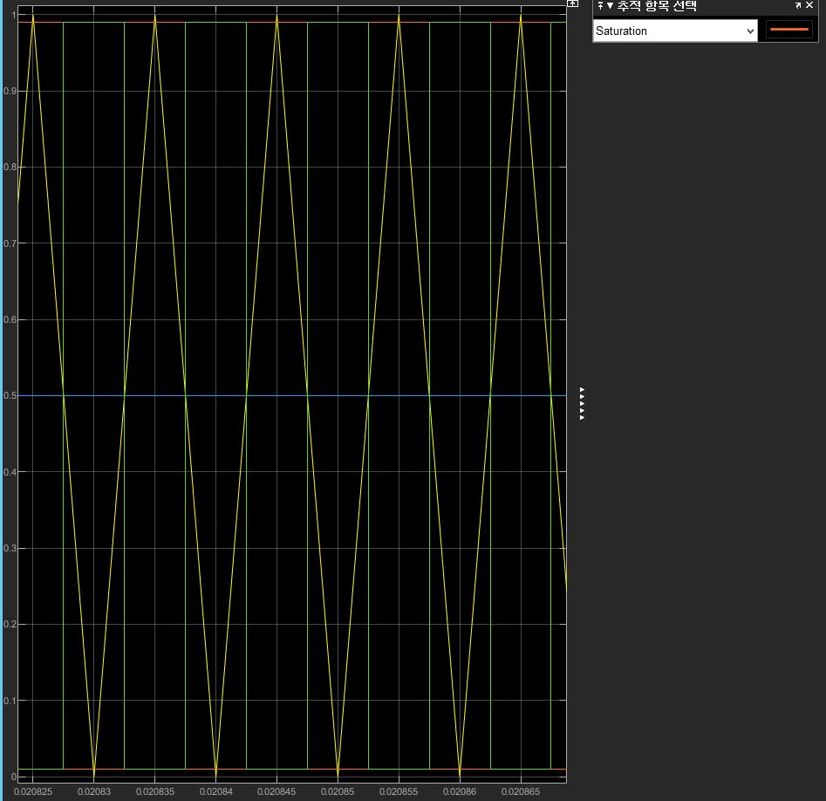This screenshot has height=801, width=826.
Task: Click x-axis label 0.020865
Action: point(521,791)
